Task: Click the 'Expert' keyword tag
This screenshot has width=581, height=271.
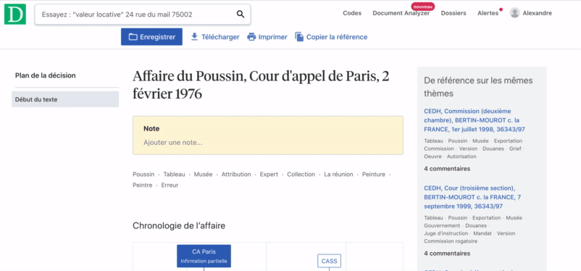Action: click(x=269, y=174)
